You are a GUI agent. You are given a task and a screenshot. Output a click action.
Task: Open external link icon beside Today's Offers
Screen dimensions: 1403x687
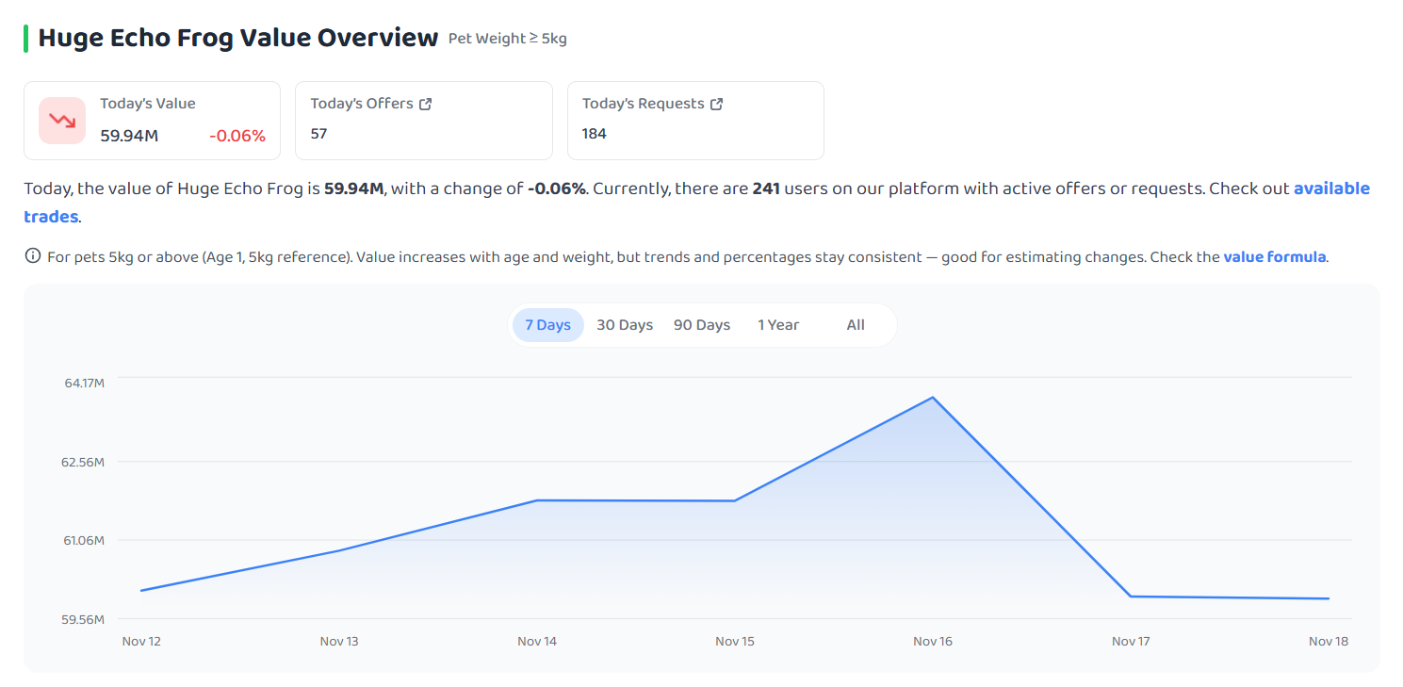click(x=425, y=104)
